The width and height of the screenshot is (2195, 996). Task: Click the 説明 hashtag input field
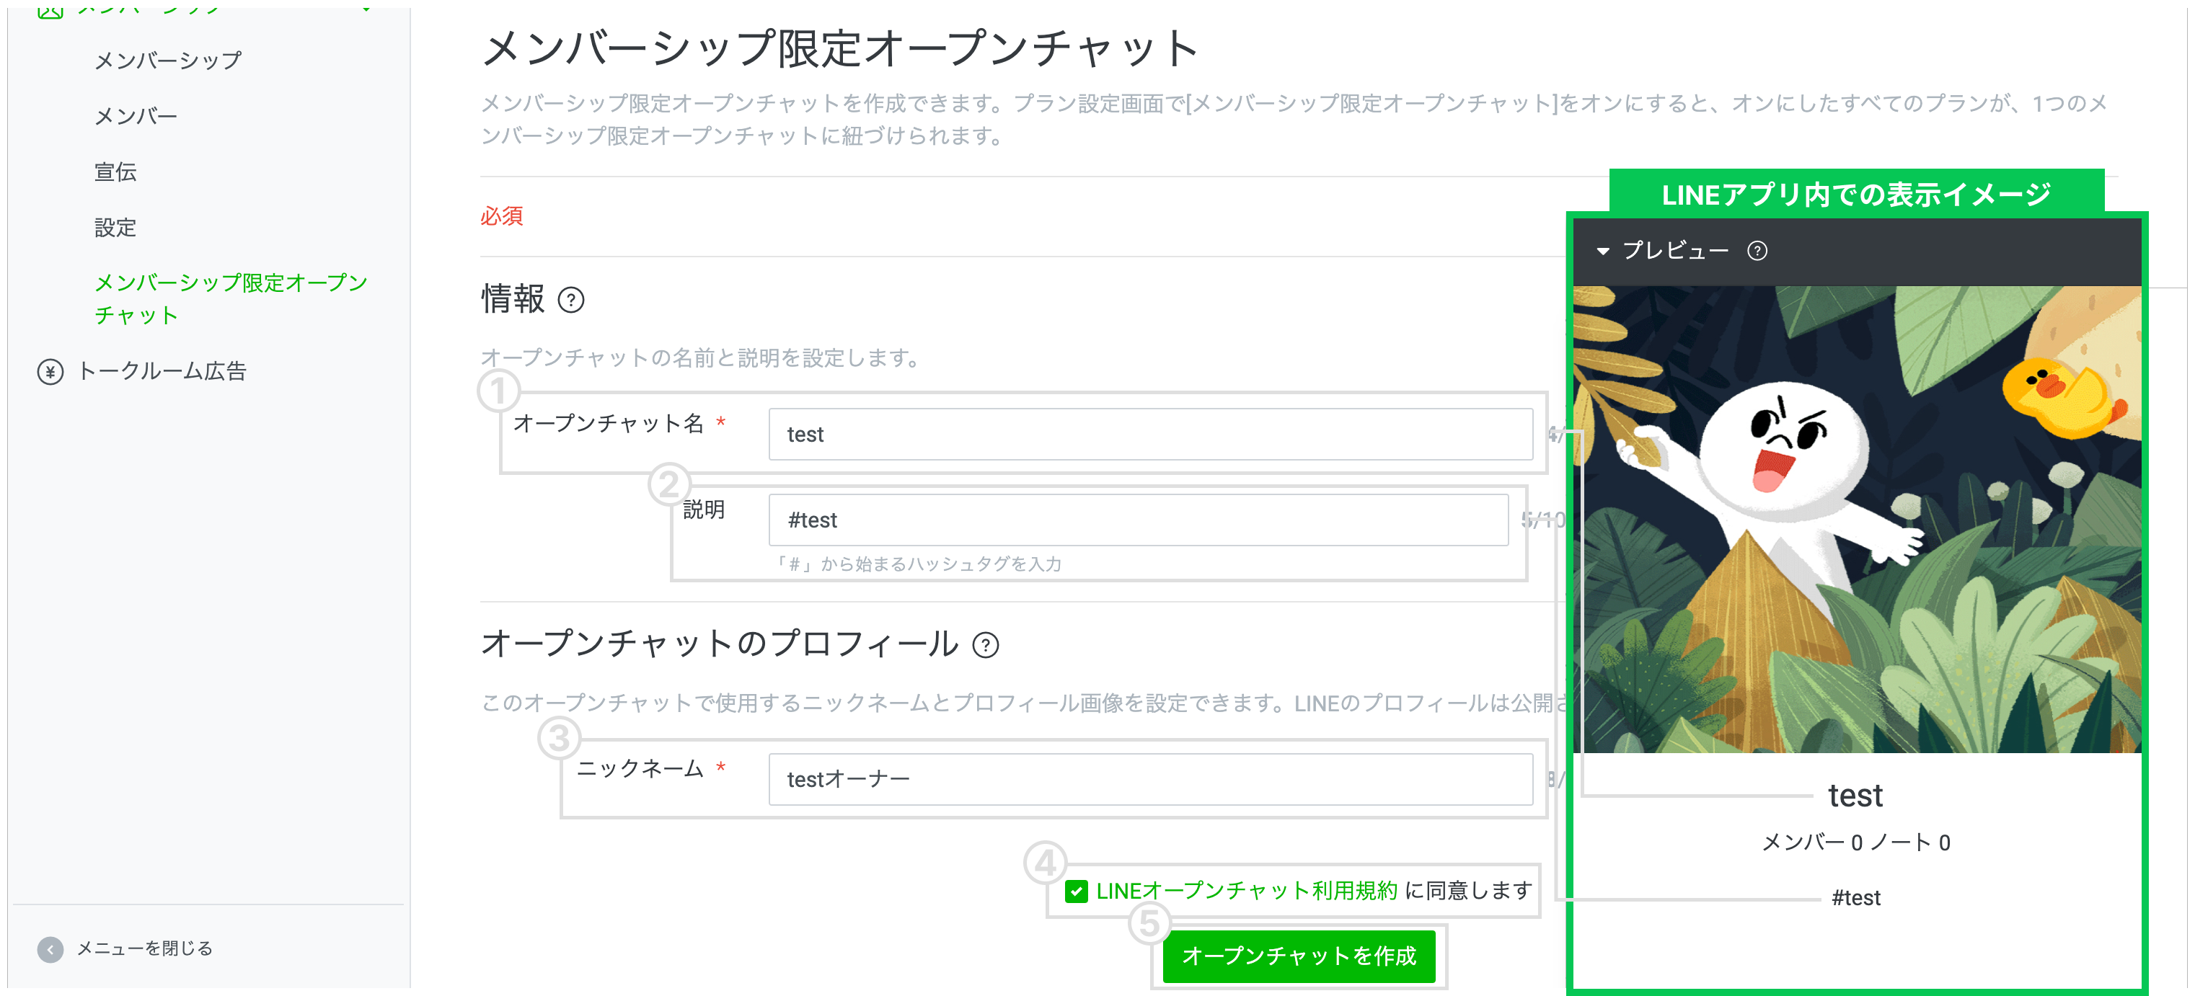[x=1138, y=520]
